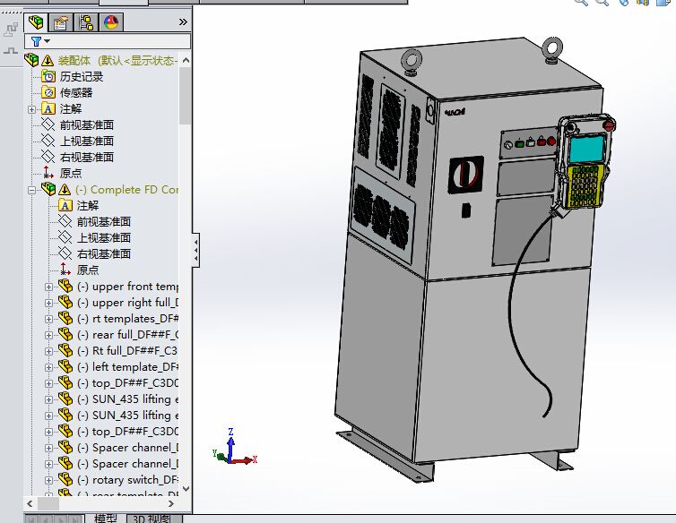Expand the upper right full part
Image resolution: width=676 pixels, height=523 pixels.
pos(48,303)
